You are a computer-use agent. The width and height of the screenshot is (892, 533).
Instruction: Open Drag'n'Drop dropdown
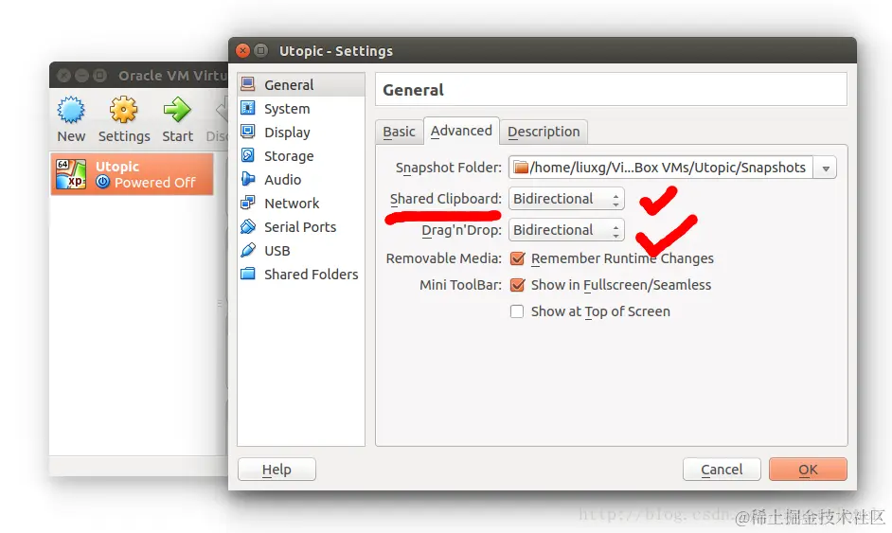[x=566, y=230]
